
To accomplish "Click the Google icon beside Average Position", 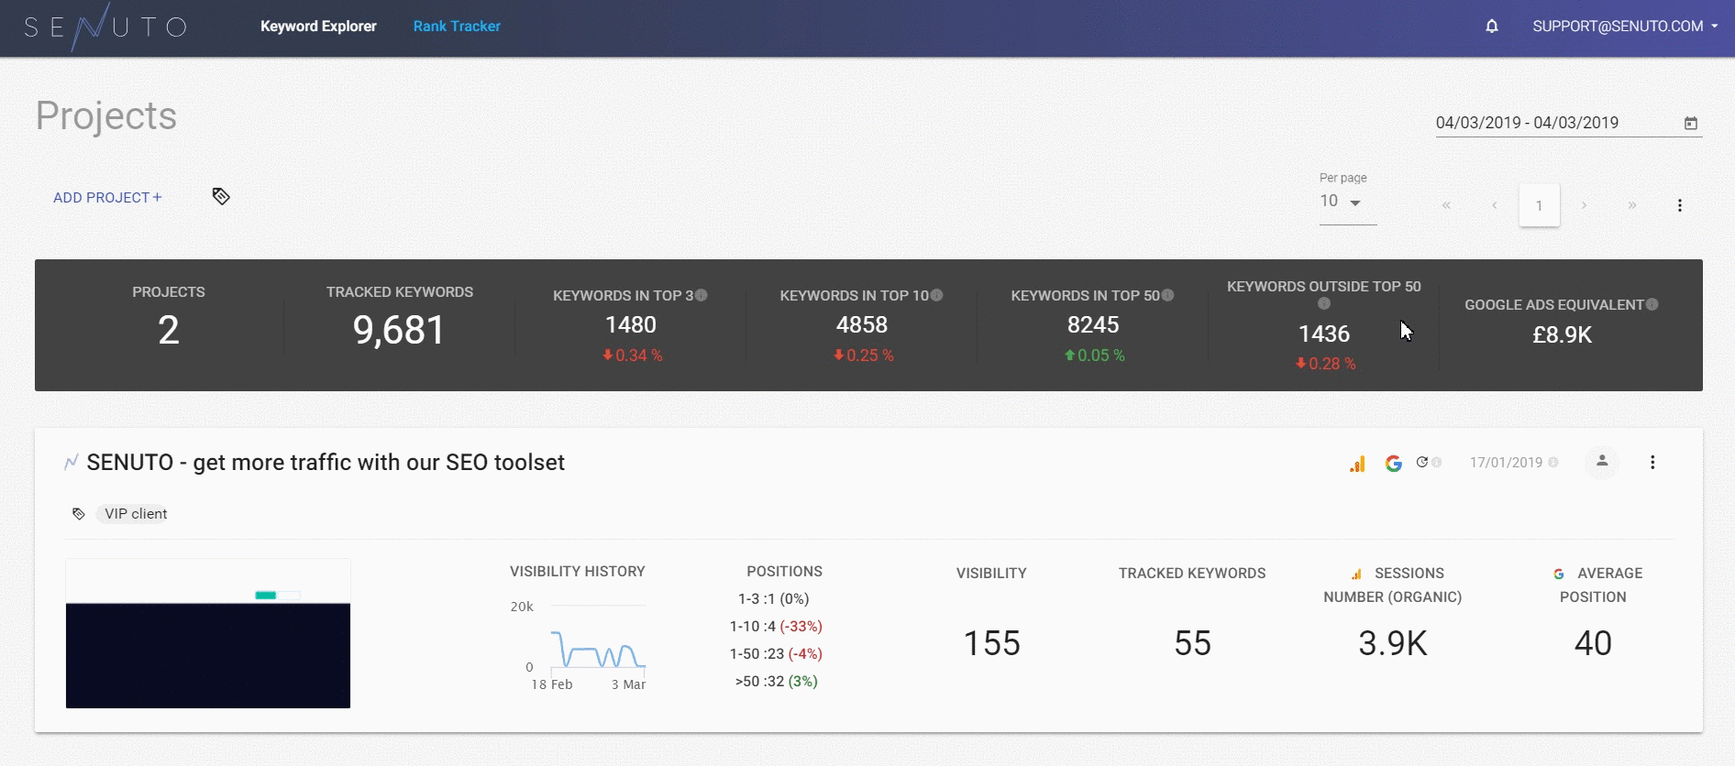I will pyautogui.click(x=1559, y=574).
